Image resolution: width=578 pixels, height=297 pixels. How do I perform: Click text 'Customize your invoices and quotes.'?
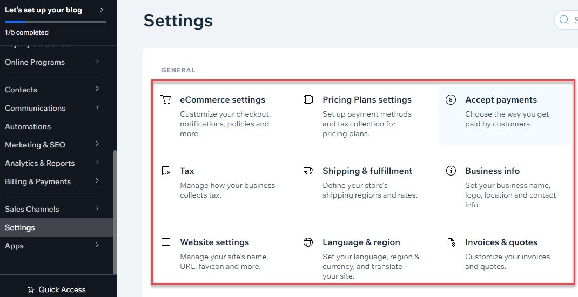pyautogui.click(x=508, y=261)
